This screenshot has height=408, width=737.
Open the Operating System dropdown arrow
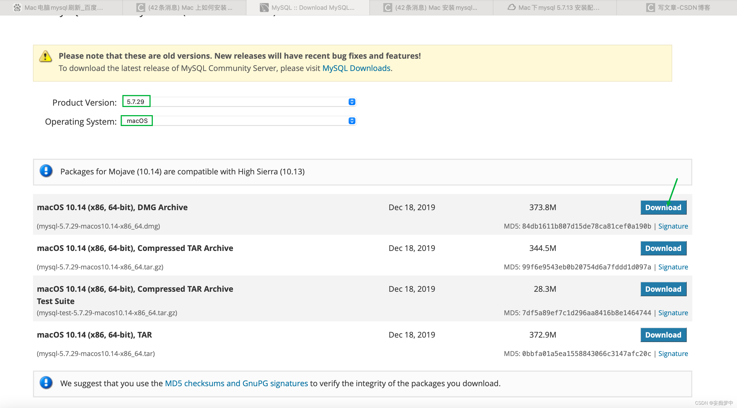coord(352,121)
